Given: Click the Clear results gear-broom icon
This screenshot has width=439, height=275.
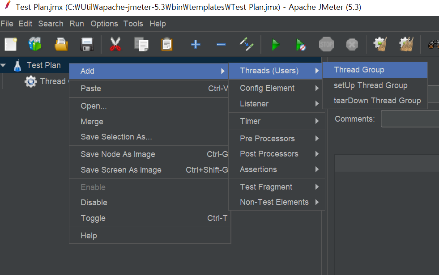Looking at the screenshot, I should point(380,44).
